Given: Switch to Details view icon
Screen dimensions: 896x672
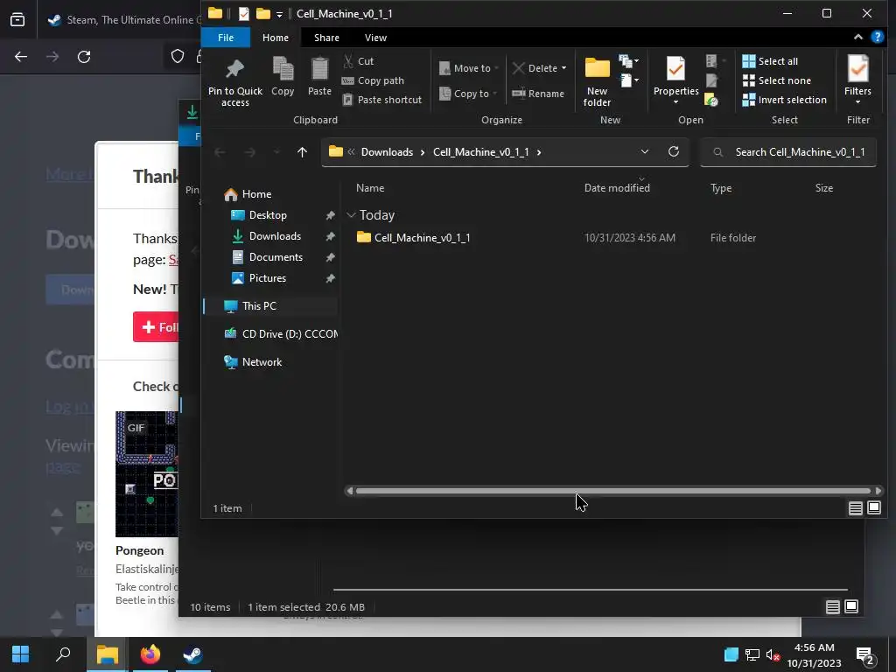Looking at the screenshot, I should (855, 508).
